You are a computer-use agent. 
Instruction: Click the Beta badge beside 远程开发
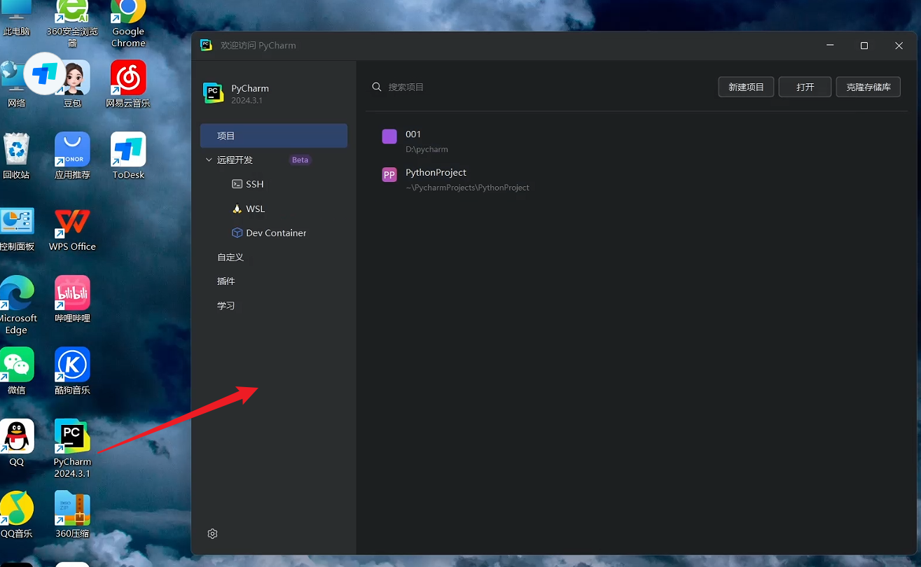point(300,160)
